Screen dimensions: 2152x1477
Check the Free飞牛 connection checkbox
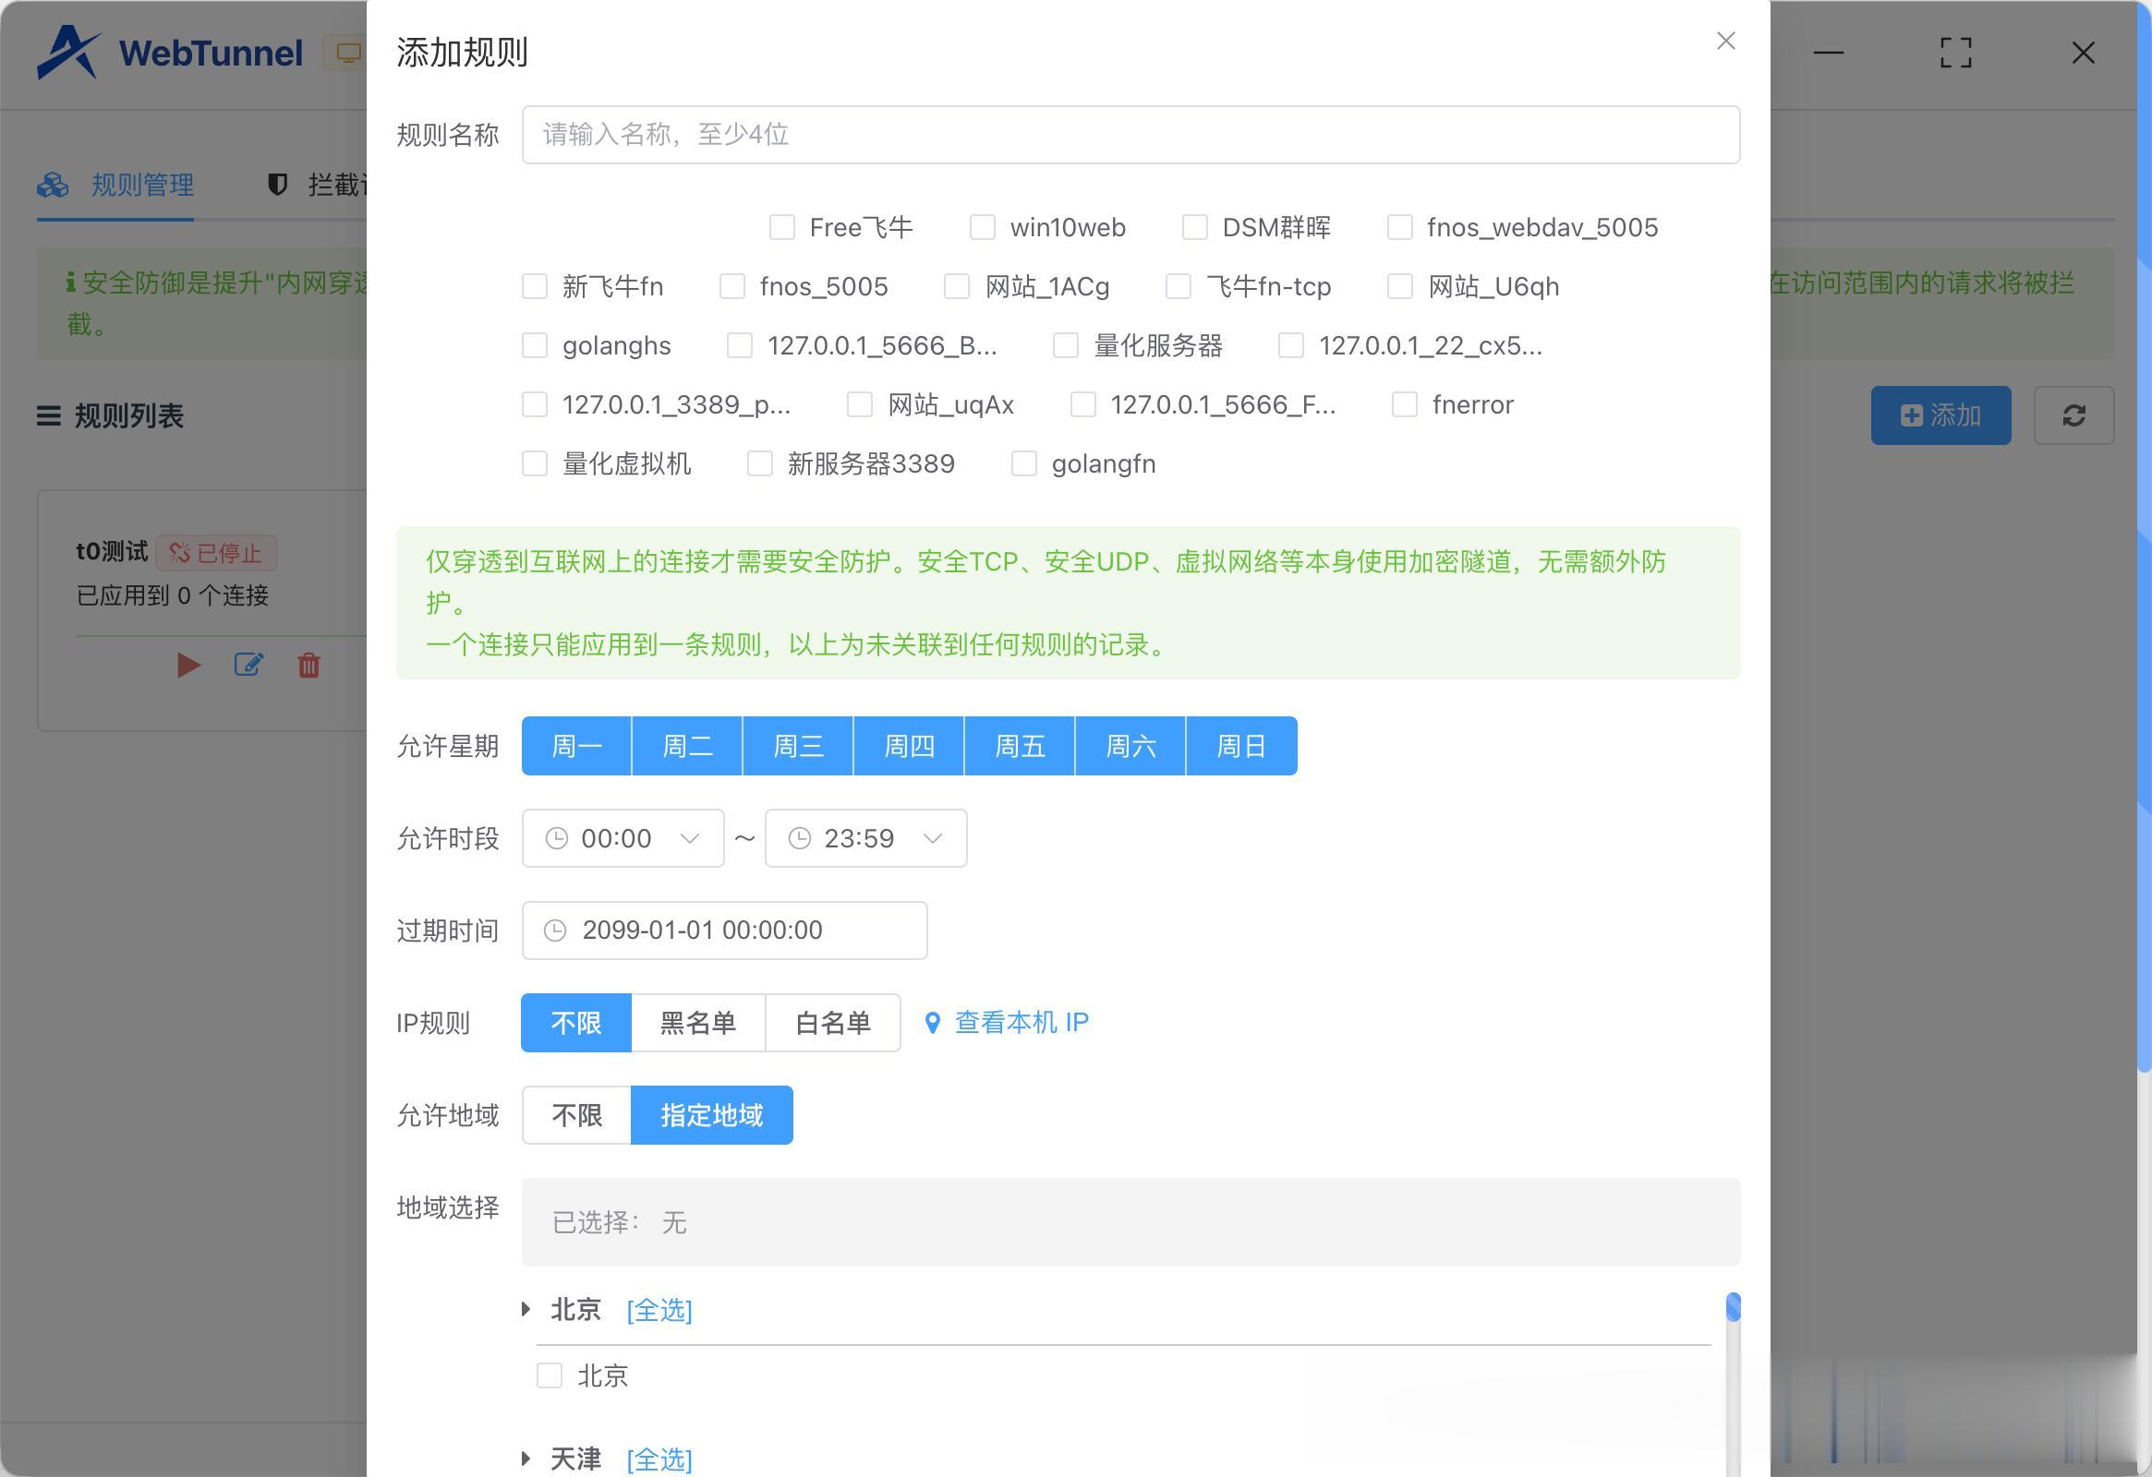click(x=782, y=228)
